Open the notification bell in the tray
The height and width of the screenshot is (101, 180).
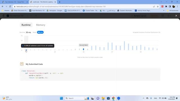(177, 98)
